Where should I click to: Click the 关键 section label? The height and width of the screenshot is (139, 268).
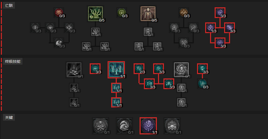coord(9,117)
